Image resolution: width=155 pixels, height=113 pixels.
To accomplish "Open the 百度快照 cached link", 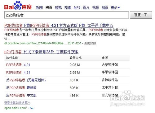I will [x=90, y=43].
